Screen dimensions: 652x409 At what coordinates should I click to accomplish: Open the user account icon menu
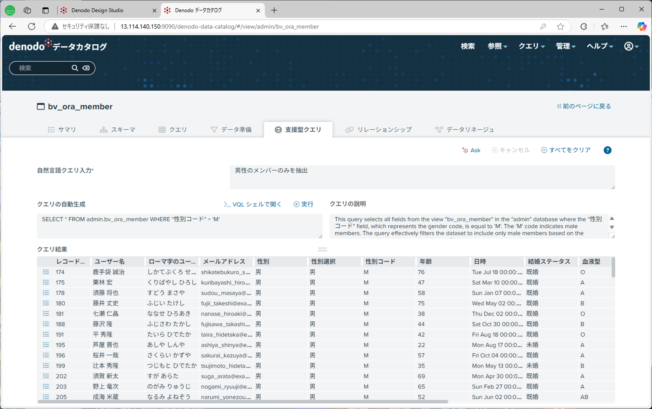[631, 46]
